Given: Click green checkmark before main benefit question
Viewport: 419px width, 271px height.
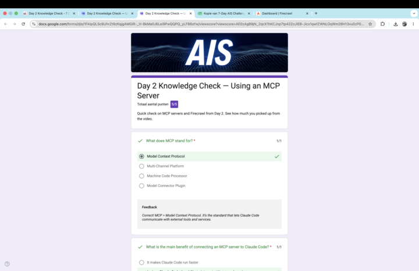Looking at the screenshot, I should point(140,247).
